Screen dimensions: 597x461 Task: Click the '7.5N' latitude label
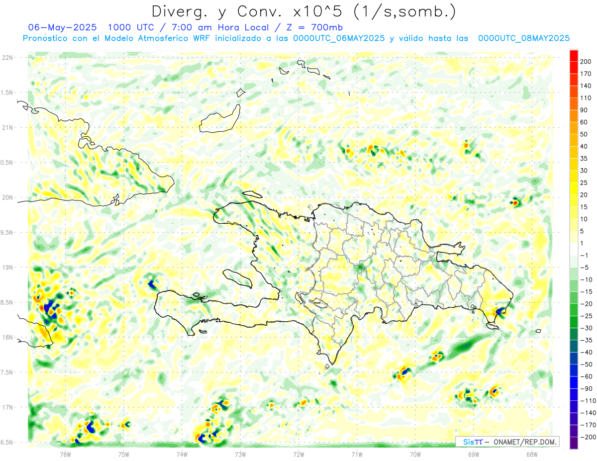point(6,372)
